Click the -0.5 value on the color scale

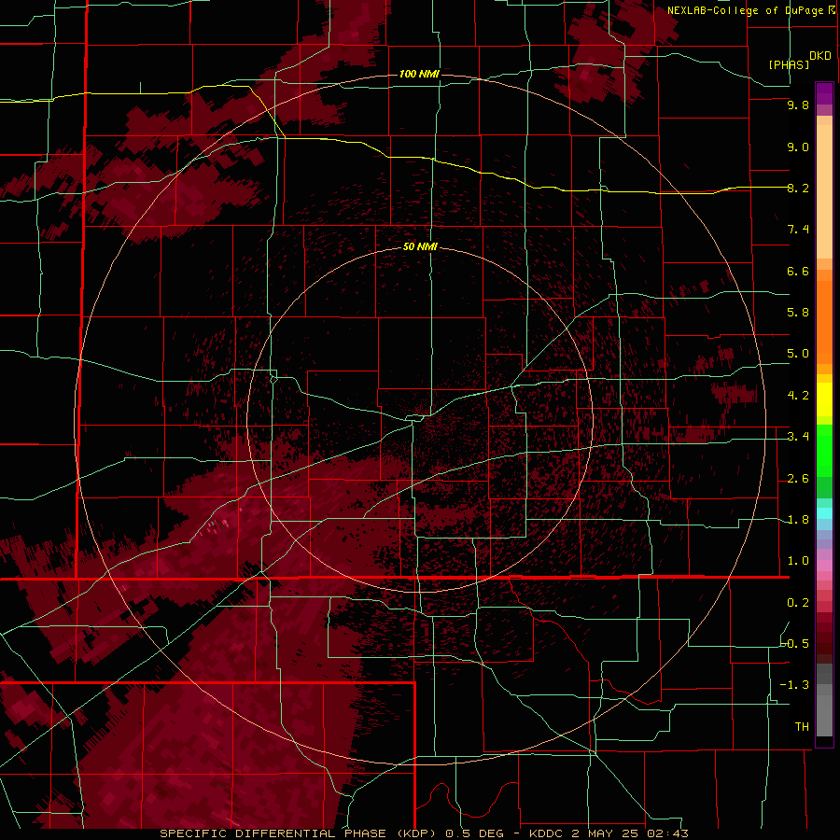[795, 643]
